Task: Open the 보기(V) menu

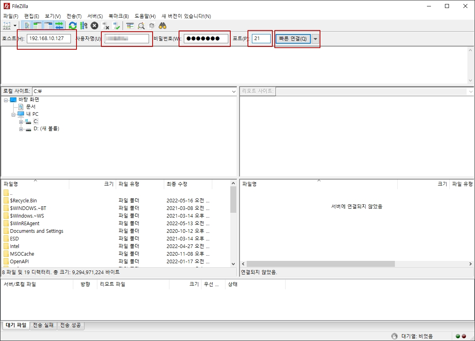Action: [53, 16]
